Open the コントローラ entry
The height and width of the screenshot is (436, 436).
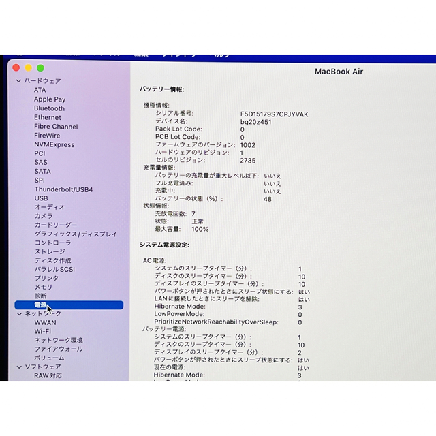[x=53, y=243]
